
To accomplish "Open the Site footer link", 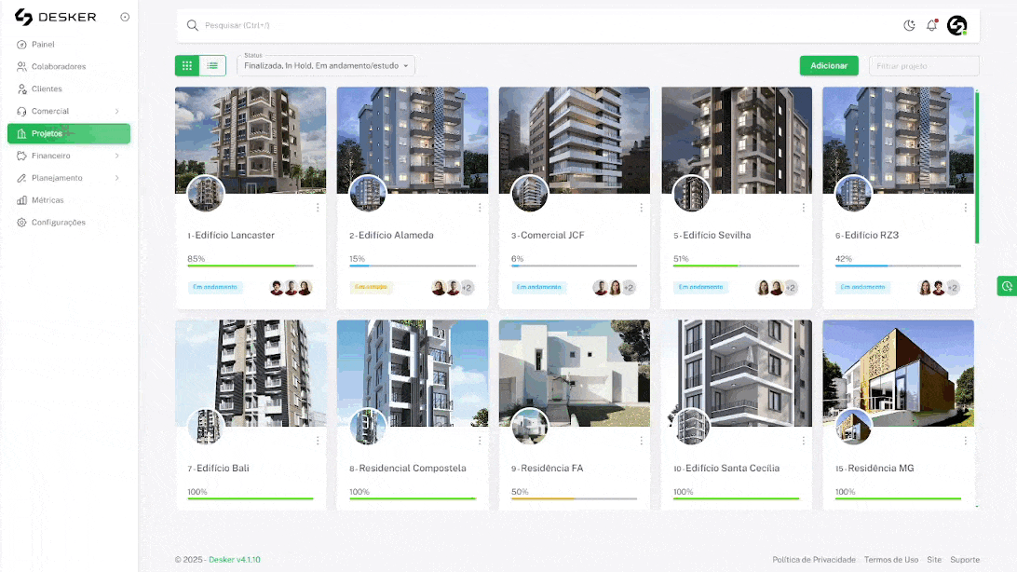I will tap(934, 560).
